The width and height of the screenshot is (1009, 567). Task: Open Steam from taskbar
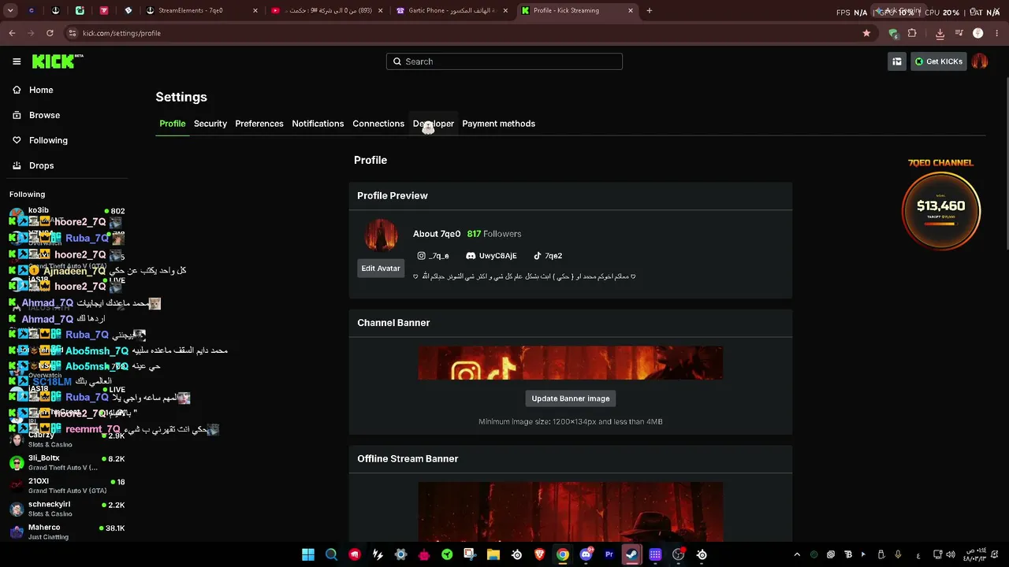click(x=632, y=554)
